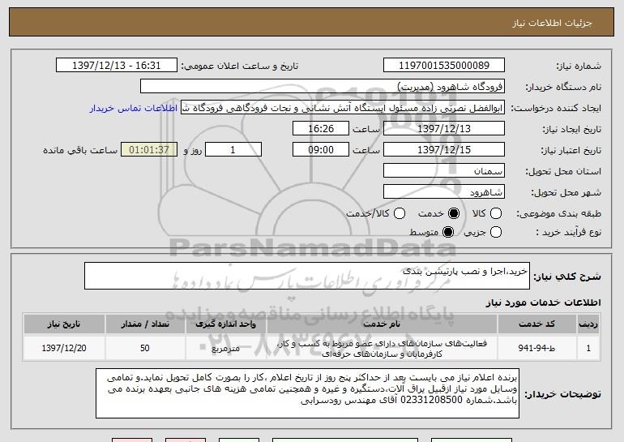Click service code ط-94-941 cell
Image resolution: width=624 pixels, height=442 pixels.
[536, 348]
